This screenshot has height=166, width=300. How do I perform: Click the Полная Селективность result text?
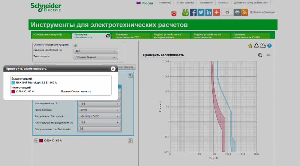[76, 92]
